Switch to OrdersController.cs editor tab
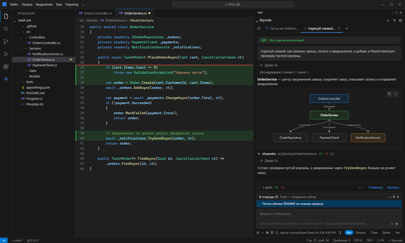The width and height of the screenshot is (405, 243). tap(95, 13)
